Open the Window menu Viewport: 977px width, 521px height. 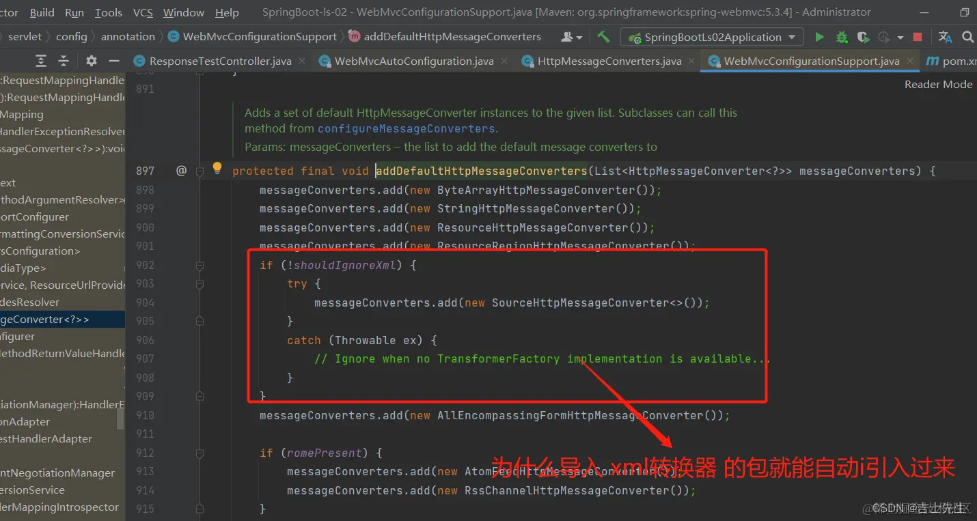point(184,12)
